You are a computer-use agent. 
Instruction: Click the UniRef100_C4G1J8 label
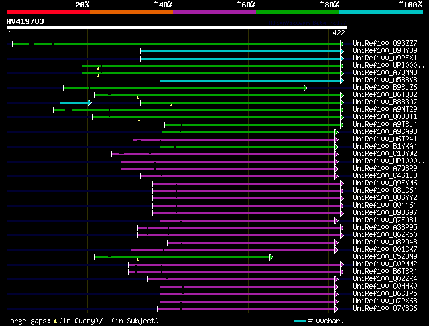click(x=385, y=175)
